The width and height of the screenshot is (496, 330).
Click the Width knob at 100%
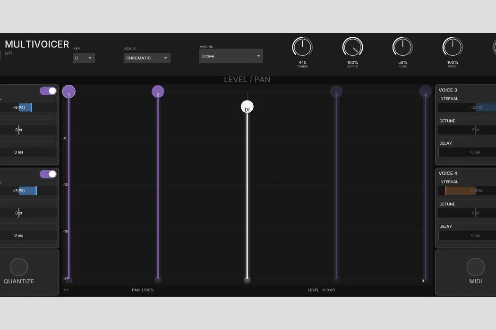tap(453, 47)
